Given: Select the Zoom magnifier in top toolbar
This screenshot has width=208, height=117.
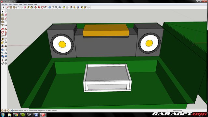Looking at the screenshot, I should tap(56, 7).
